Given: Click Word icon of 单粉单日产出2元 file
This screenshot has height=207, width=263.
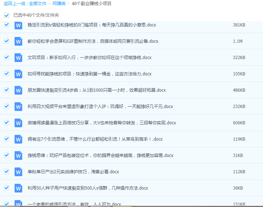Looking at the screenshot, I should point(18,172).
